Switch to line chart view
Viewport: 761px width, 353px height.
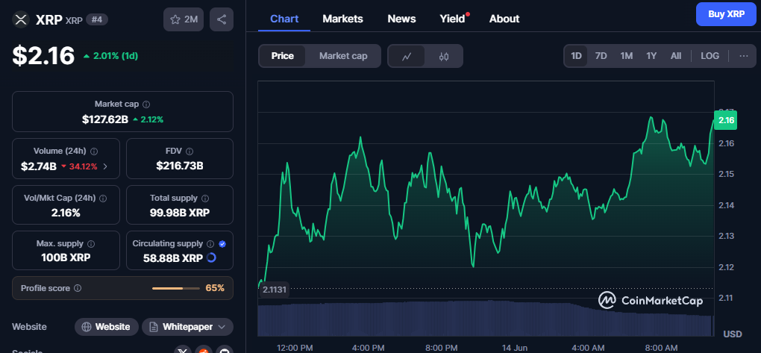pos(407,56)
